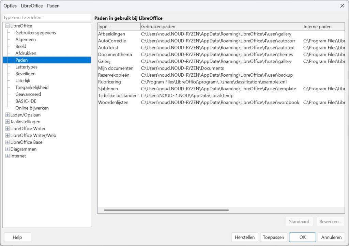This screenshot has height=246, width=349.
Task: Click the Standaard button
Action: (x=299, y=221)
